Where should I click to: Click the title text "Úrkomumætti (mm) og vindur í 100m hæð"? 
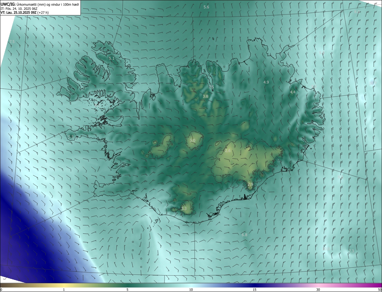48,4
